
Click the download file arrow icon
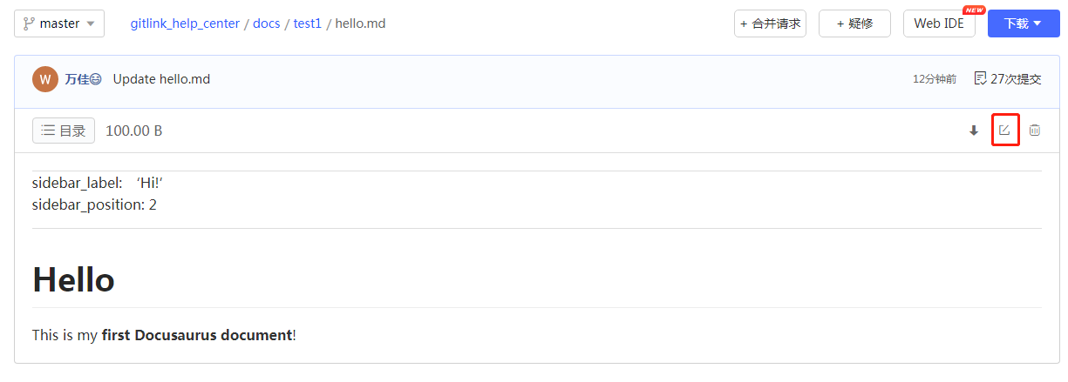click(974, 131)
